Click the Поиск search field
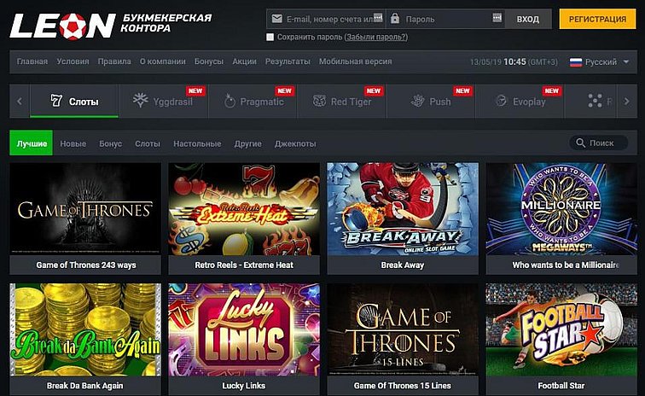 pos(599,143)
